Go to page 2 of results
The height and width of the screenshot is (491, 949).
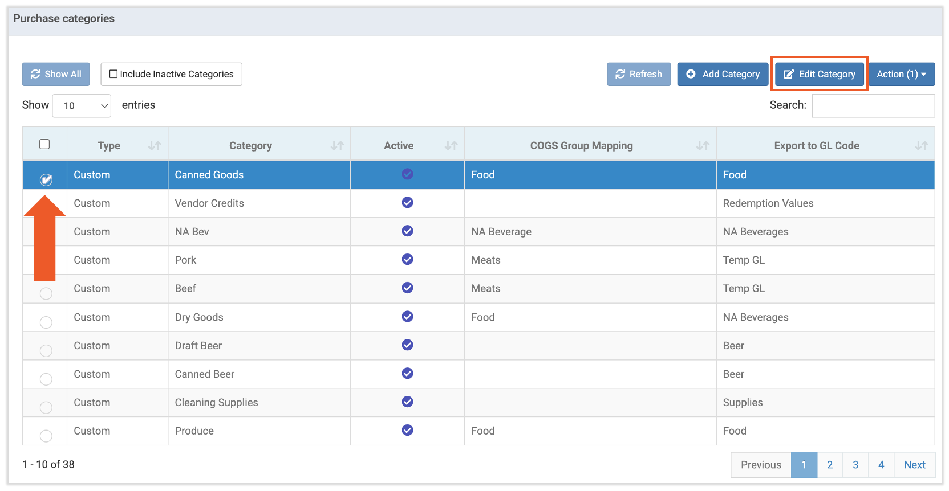click(x=830, y=465)
